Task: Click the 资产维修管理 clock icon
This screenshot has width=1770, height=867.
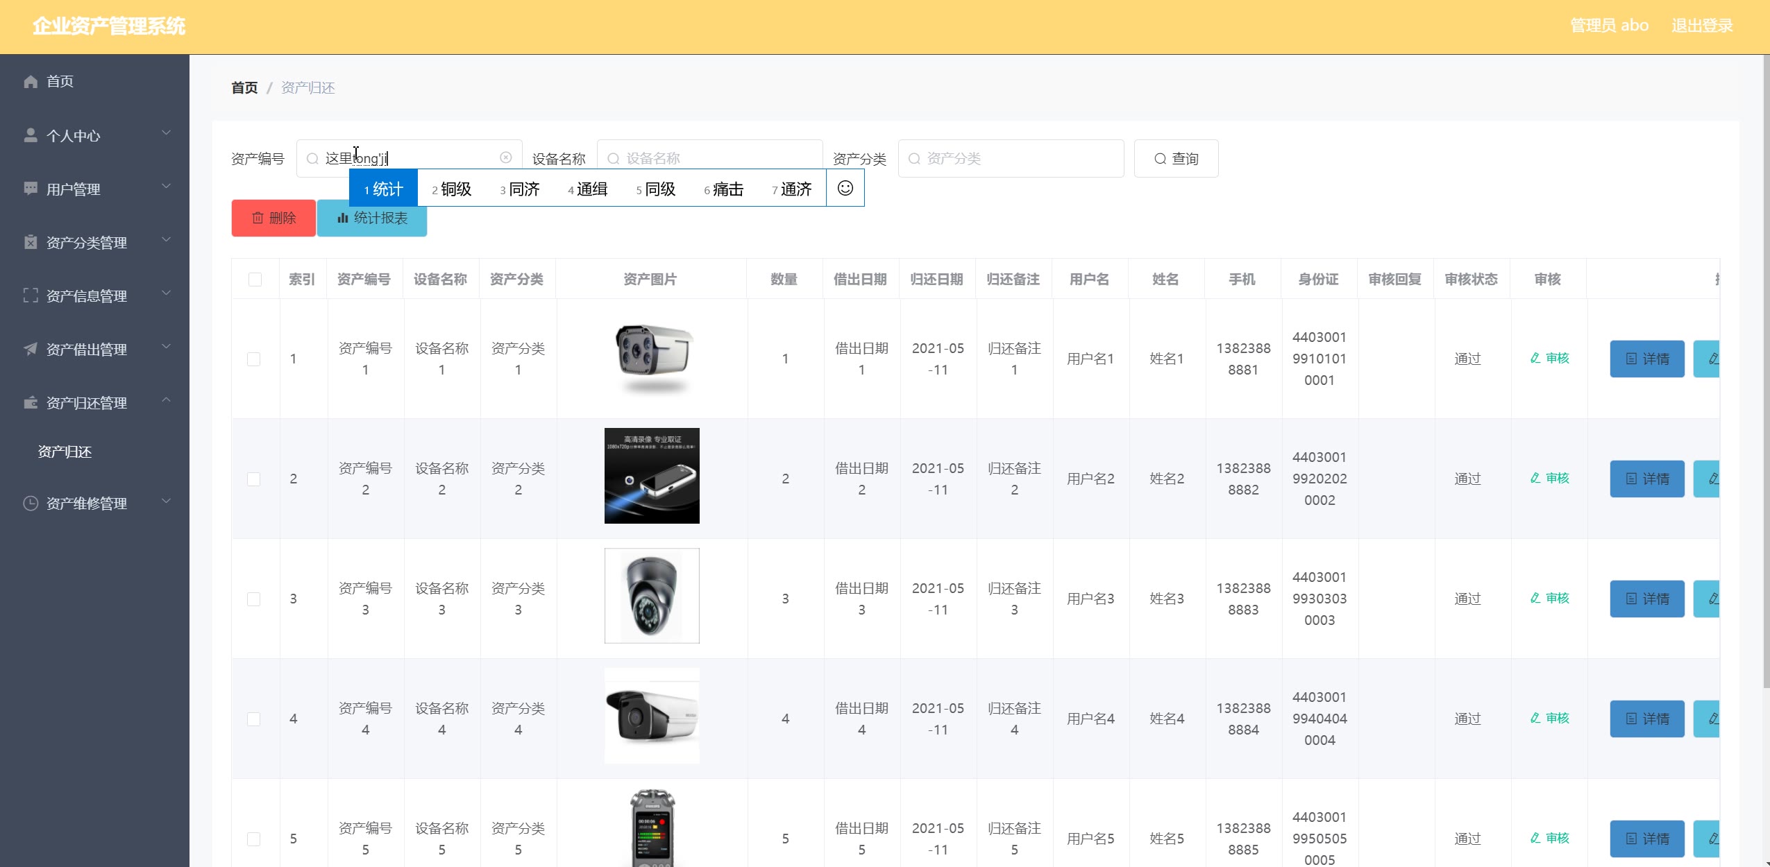Action: tap(31, 504)
